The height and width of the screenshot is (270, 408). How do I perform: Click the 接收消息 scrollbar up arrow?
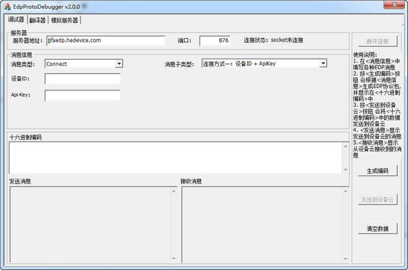click(x=345, y=191)
